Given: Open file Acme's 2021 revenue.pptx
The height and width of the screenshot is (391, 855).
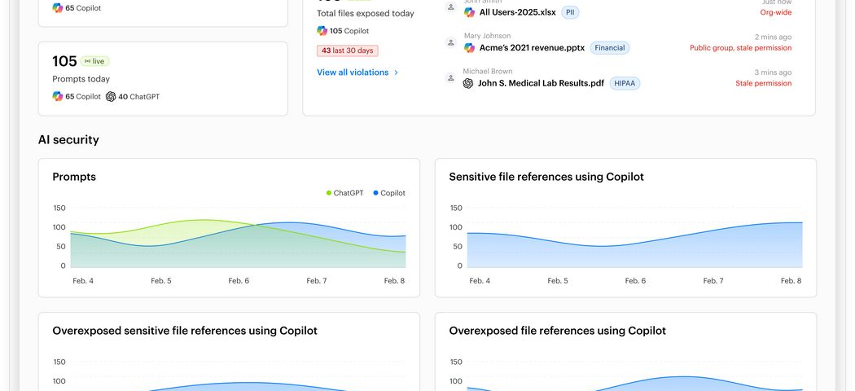Looking at the screenshot, I should click(x=532, y=48).
